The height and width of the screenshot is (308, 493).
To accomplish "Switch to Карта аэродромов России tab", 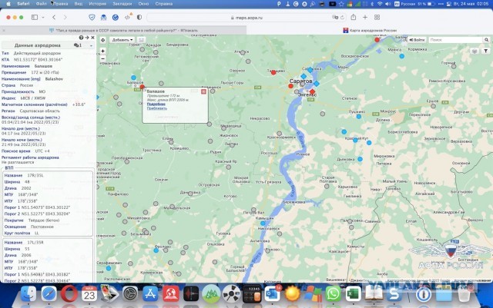I will tap(370, 31).
